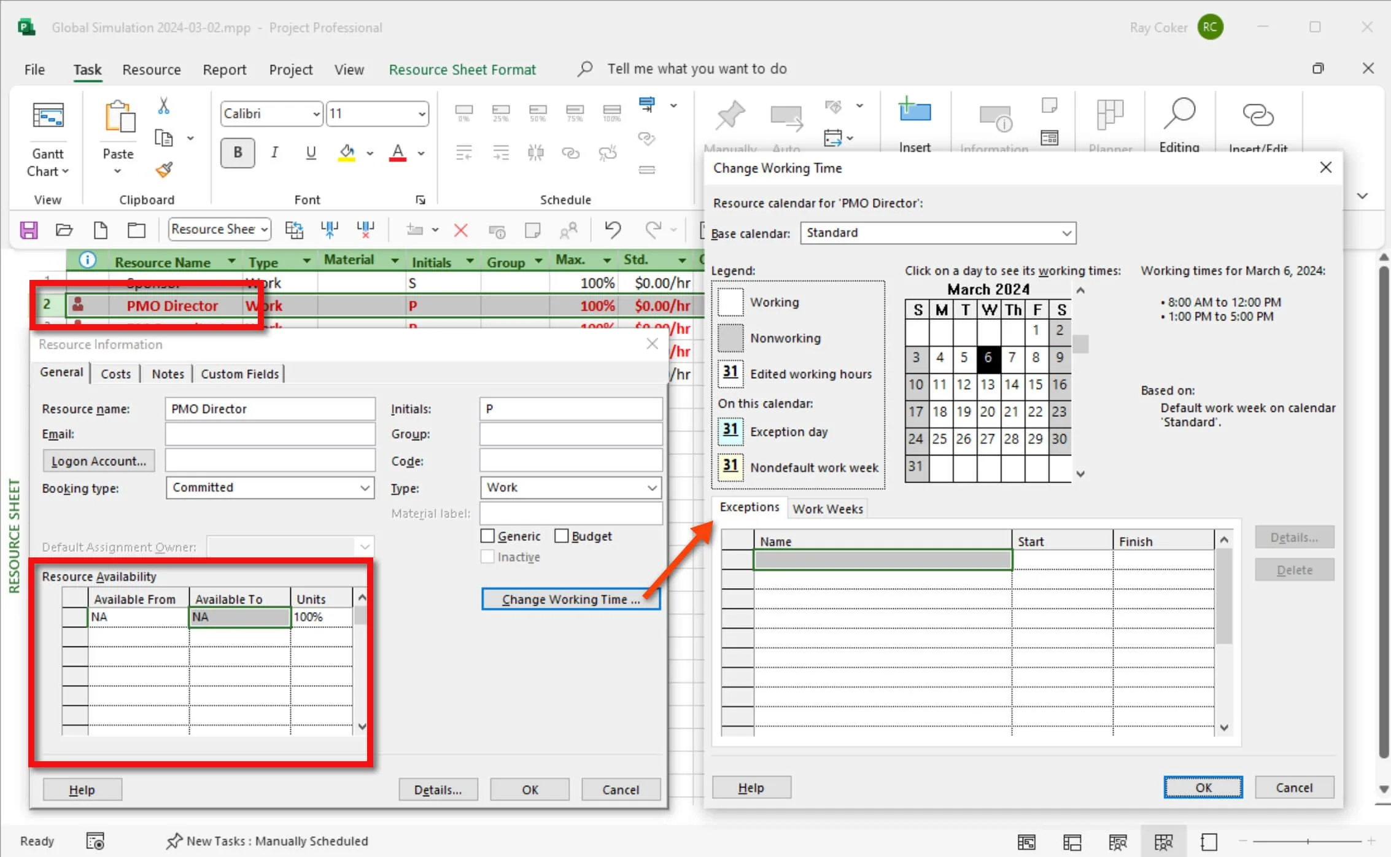
Task: Open the Resource Name column filter dropdown
Action: point(231,262)
